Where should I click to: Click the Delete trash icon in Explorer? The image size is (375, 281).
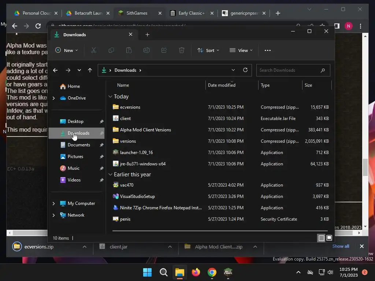tap(182, 50)
